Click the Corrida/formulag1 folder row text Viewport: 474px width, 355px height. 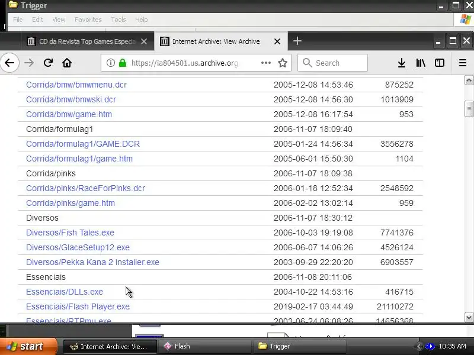tap(60, 129)
